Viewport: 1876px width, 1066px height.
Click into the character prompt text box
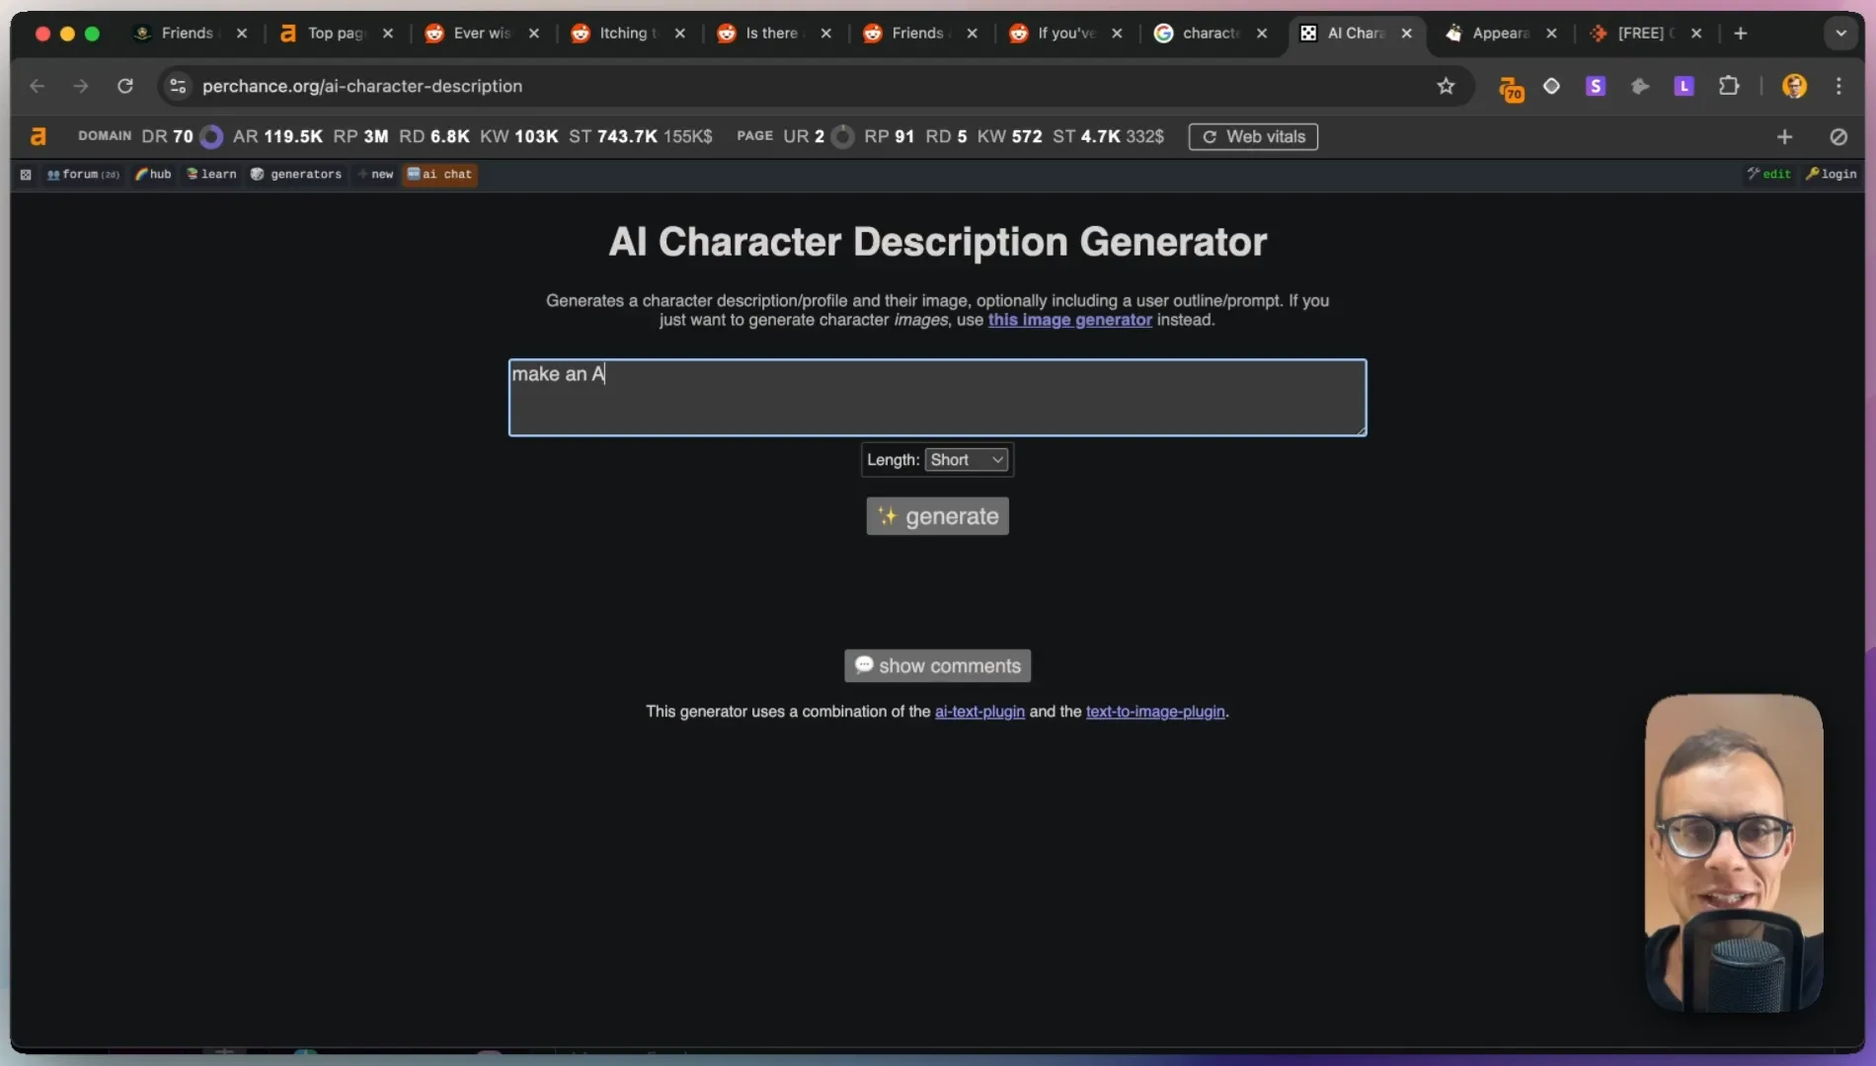937,398
